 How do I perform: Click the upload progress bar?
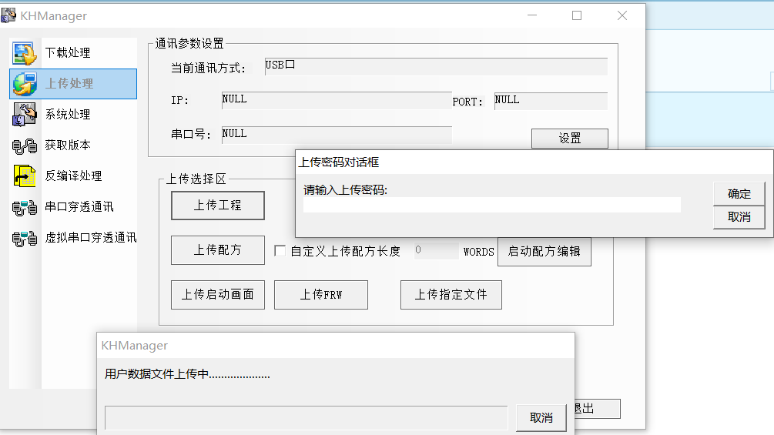click(x=306, y=417)
